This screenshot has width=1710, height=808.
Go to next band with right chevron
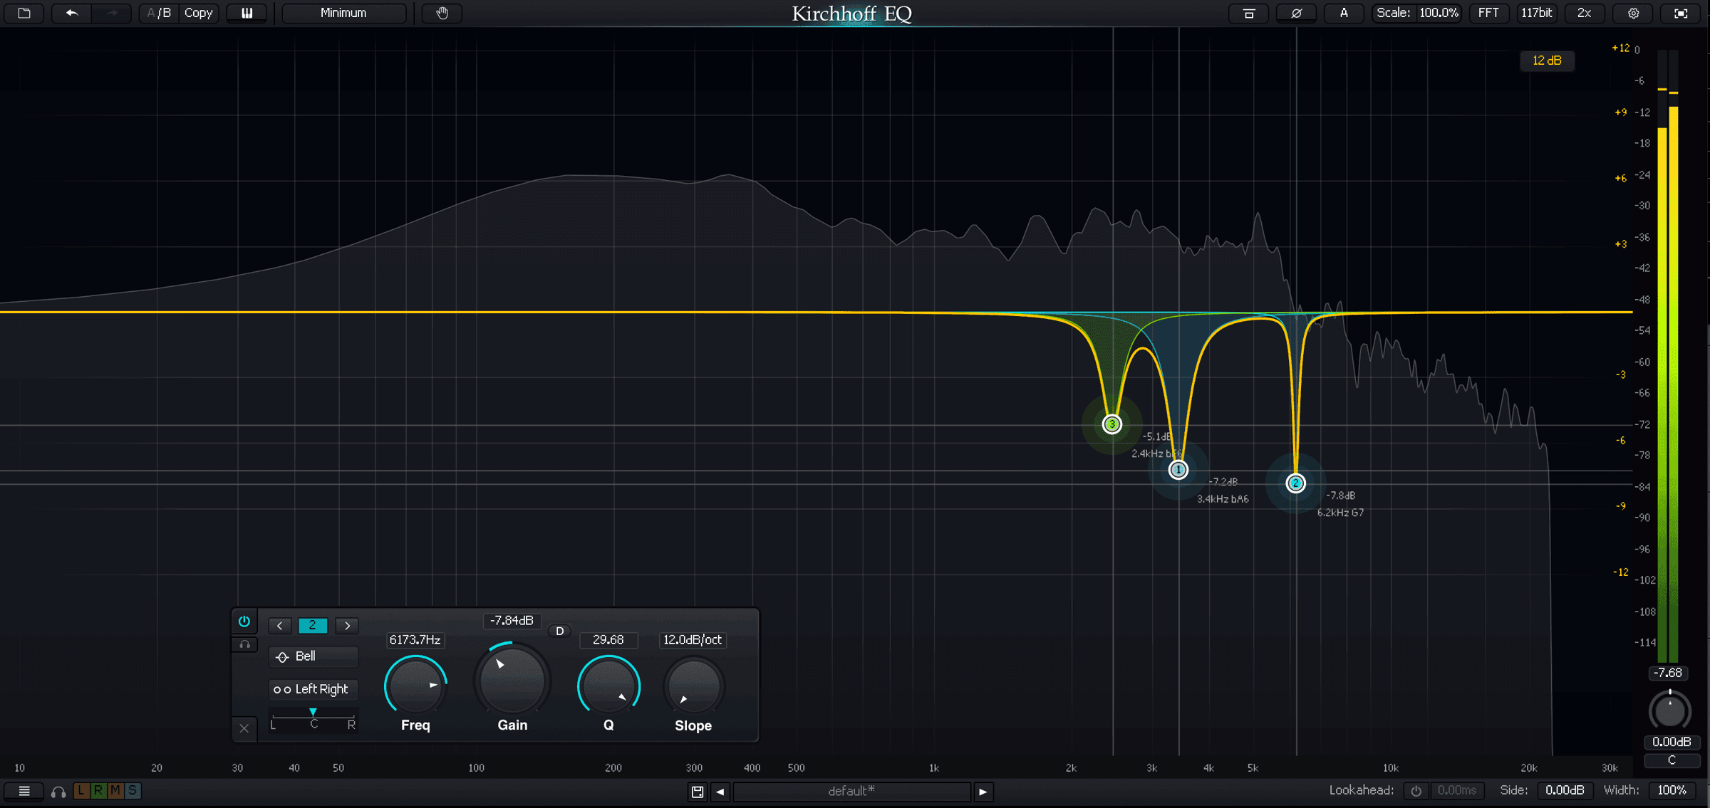pyautogui.click(x=347, y=626)
